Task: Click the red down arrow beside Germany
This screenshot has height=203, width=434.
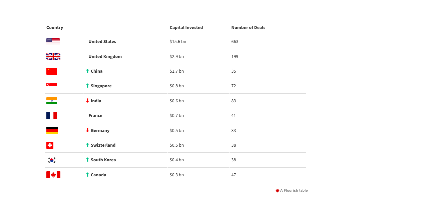Action: tap(87, 130)
